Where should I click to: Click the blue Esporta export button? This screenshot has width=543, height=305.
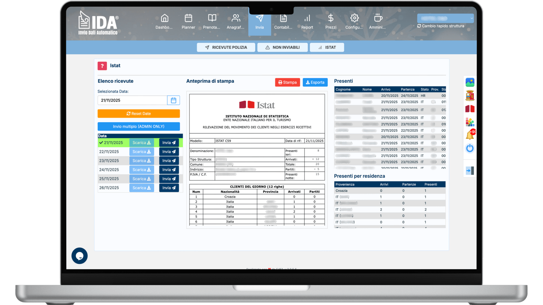[x=315, y=82]
